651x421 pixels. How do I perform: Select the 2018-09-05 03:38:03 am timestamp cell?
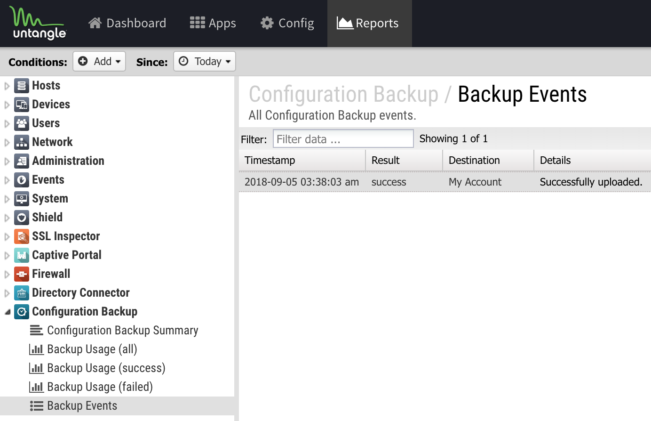(302, 182)
